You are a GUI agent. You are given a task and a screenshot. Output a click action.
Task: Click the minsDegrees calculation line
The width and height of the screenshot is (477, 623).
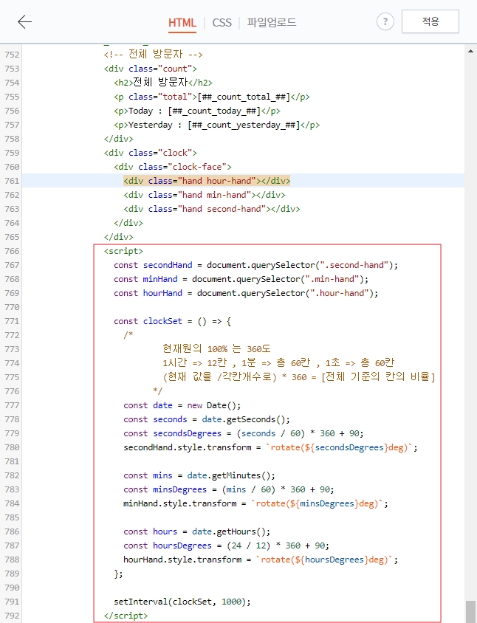point(229,489)
